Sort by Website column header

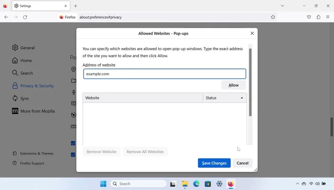coord(143,98)
